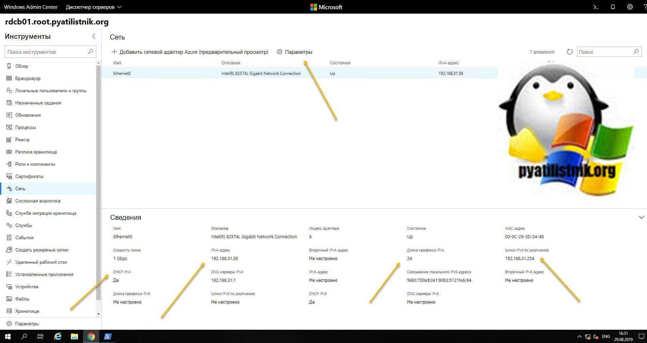Expand the Диспетчер серверов dropdown
The width and height of the screenshot is (647, 343).
(94, 7)
